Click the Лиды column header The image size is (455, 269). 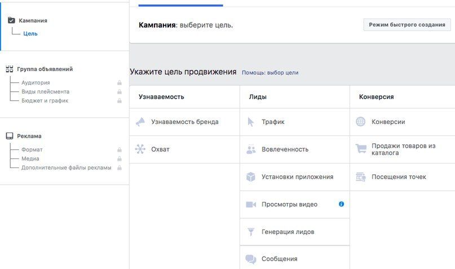tap(258, 97)
